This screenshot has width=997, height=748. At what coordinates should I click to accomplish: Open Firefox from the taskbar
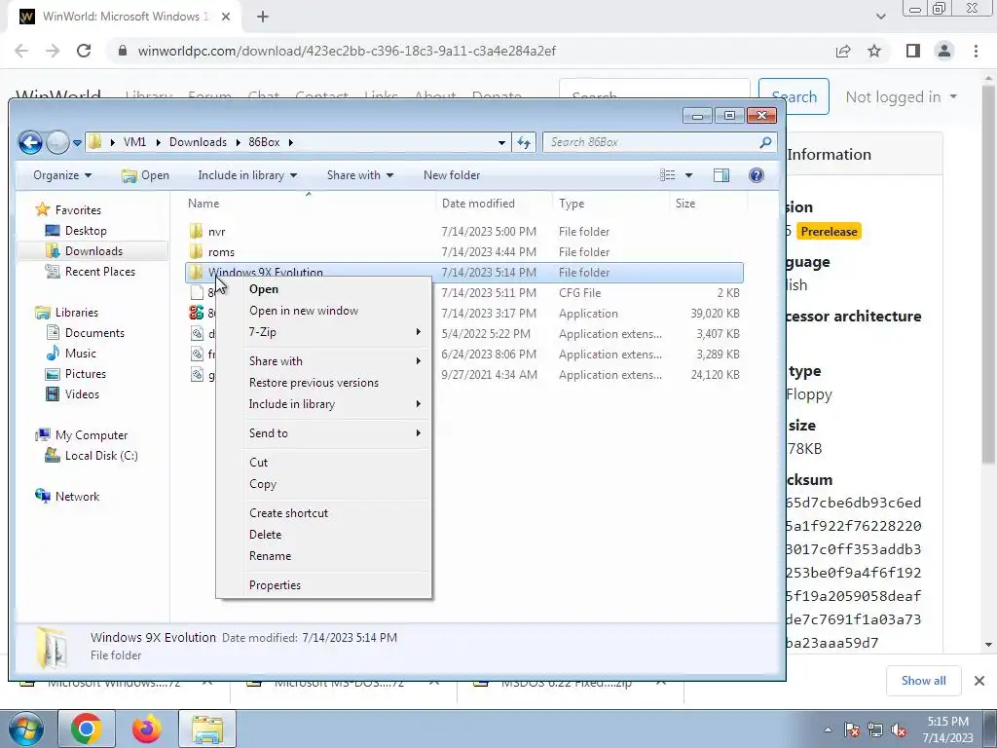(x=147, y=729)
